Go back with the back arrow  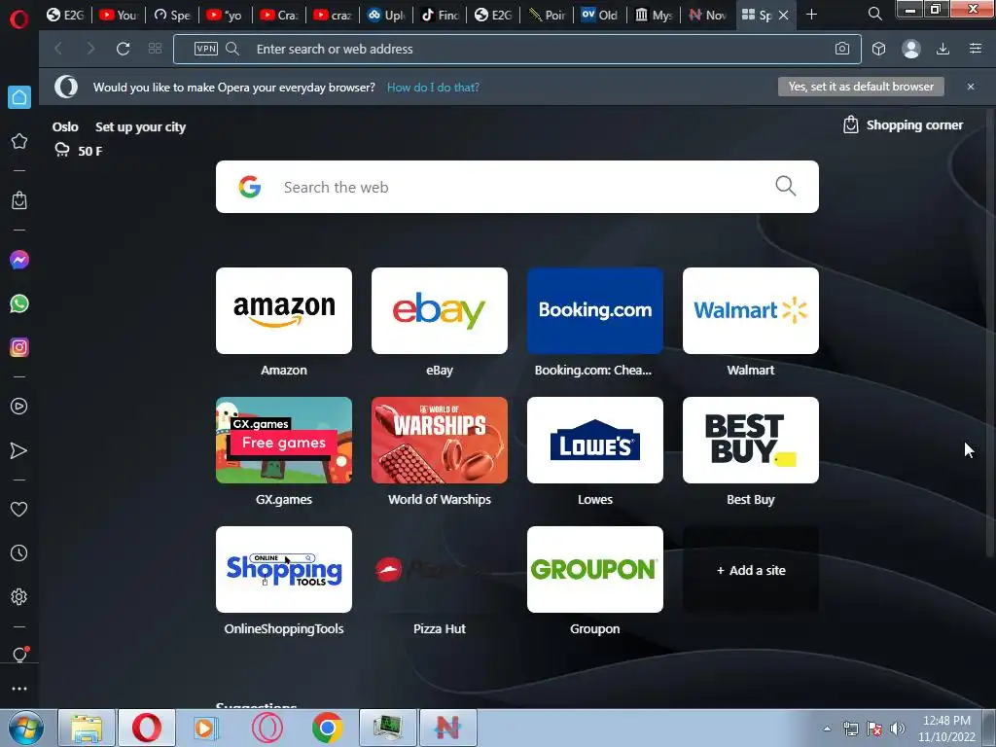pos(57,49)
